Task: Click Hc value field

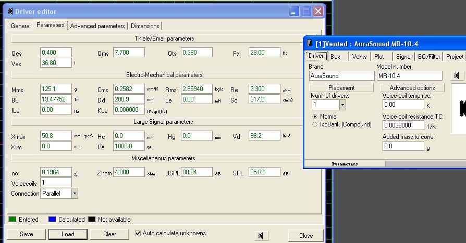Action: pyautogui.click(x=129, y=136)
